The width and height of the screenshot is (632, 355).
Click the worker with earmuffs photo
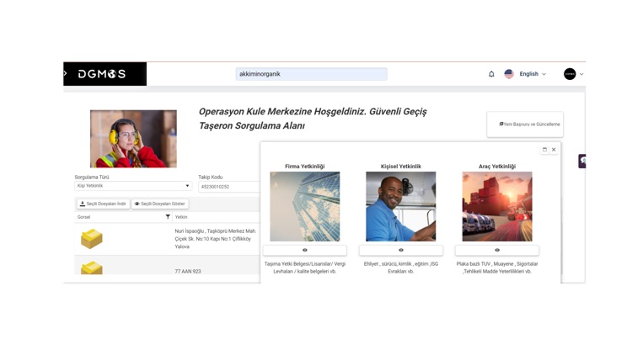(133, 139)
